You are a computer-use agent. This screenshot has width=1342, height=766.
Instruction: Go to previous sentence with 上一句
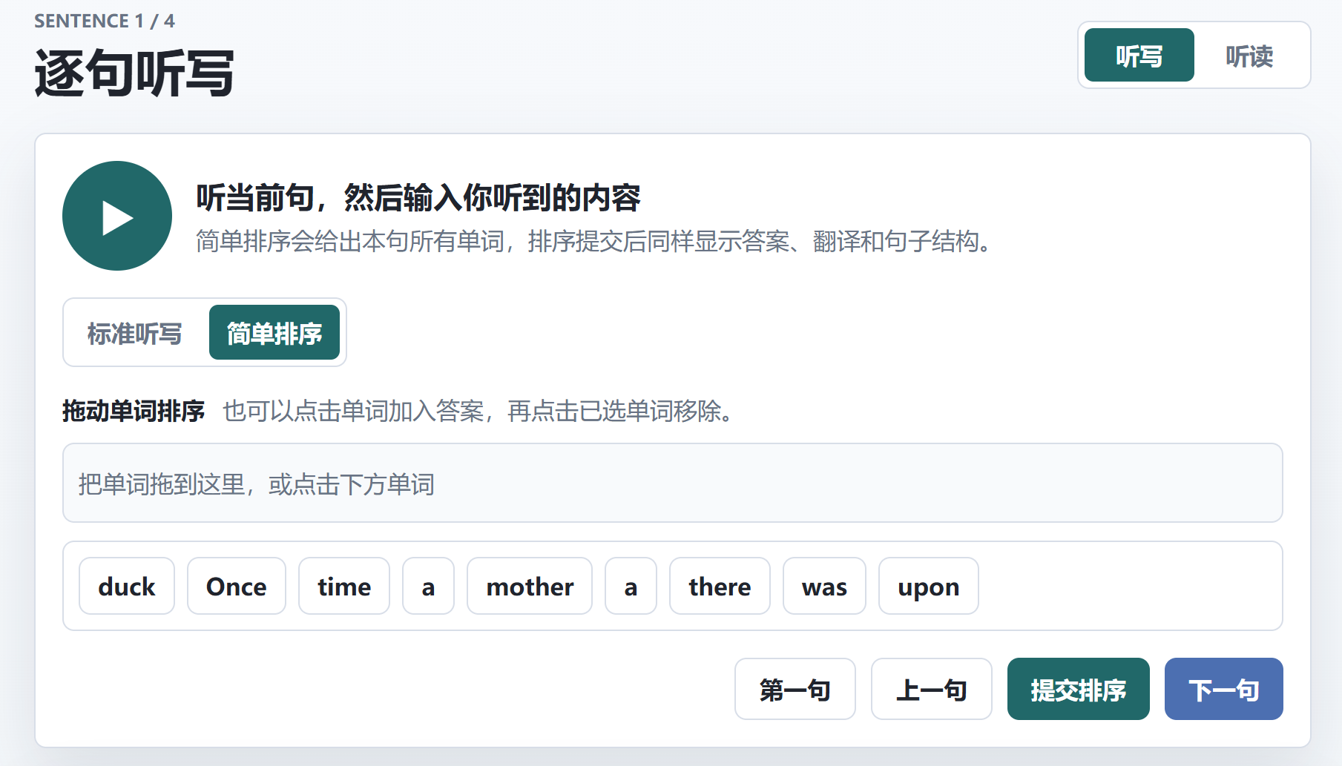click(932, 689)
